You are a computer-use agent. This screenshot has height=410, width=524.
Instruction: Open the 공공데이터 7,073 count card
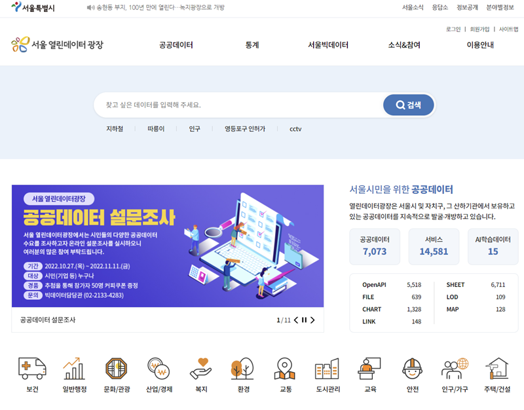click(375, 247)
